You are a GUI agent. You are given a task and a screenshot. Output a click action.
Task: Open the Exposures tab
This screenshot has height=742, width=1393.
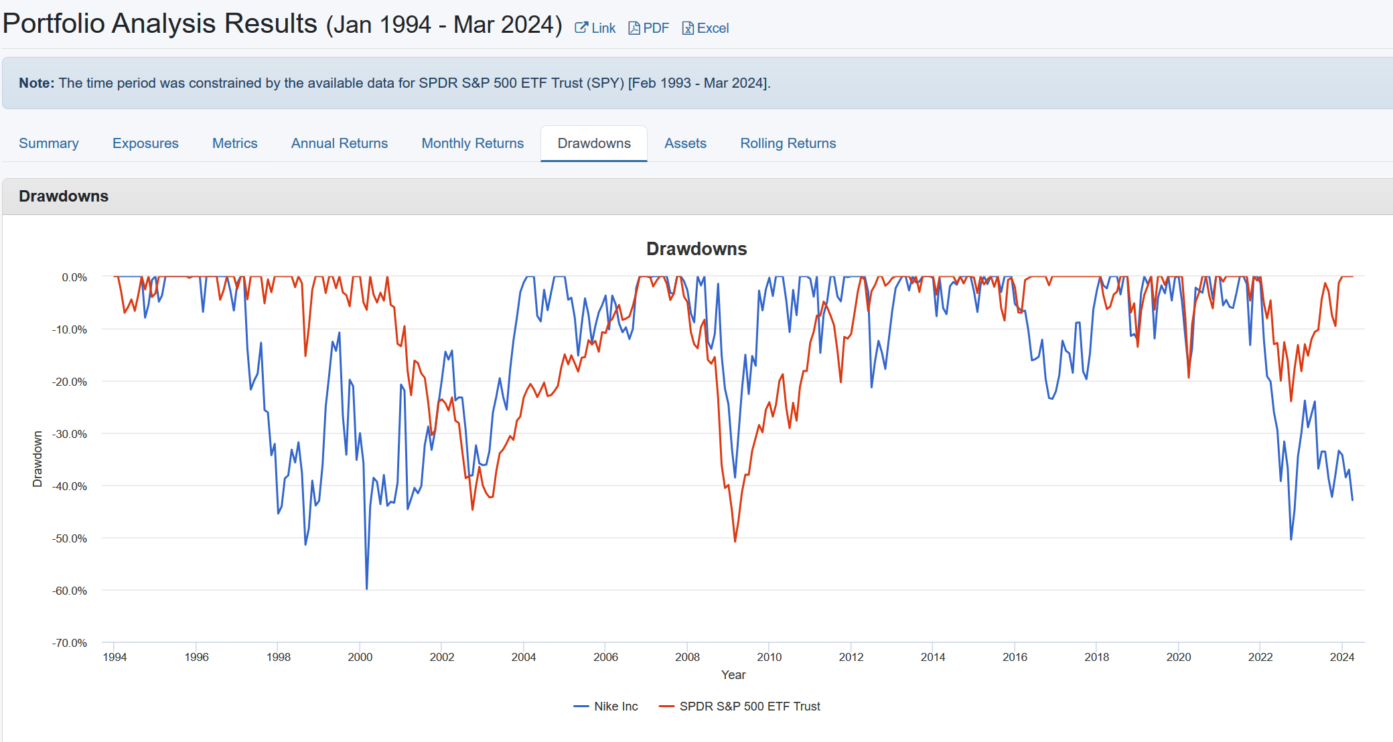tap(145, 143)
